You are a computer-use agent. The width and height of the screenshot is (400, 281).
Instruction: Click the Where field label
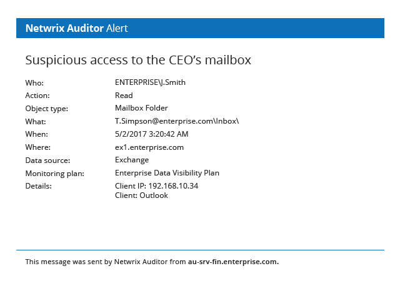[37, 147]
